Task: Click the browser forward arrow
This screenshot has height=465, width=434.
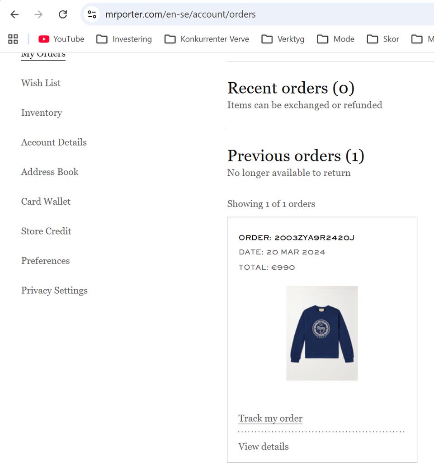Action: [38, 14]
